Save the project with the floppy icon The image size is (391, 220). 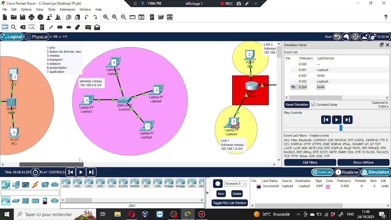click(23, 17)
